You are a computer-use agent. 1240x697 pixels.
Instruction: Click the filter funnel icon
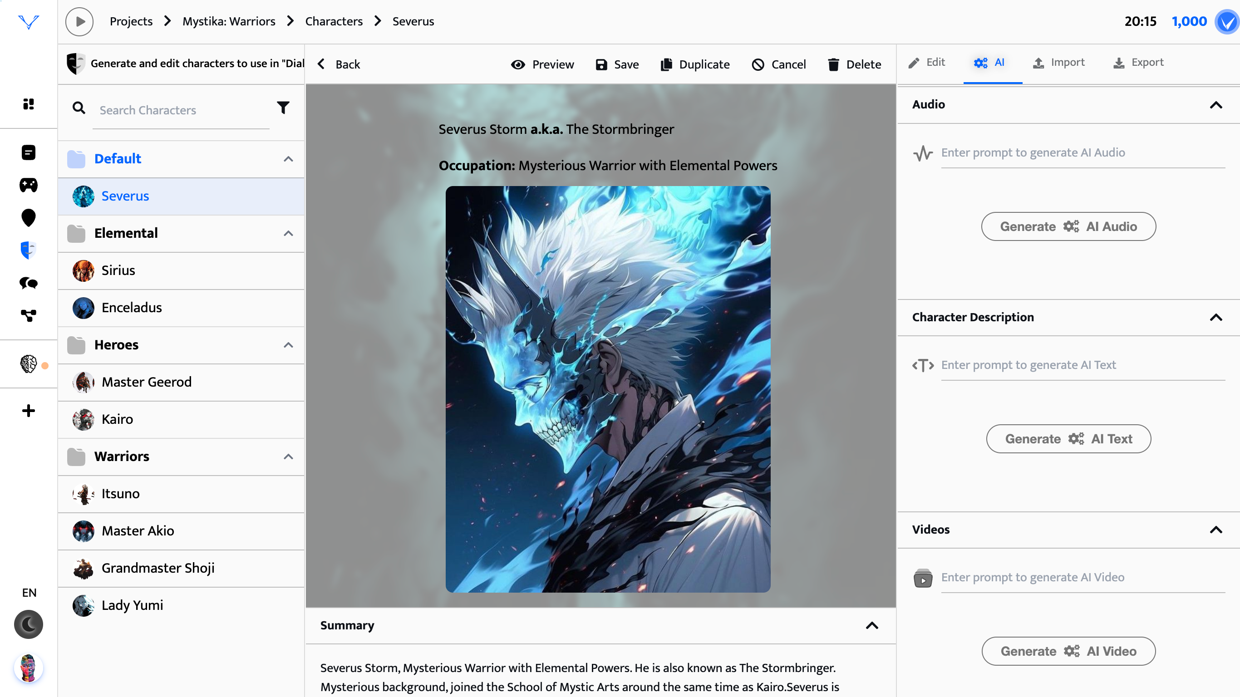click(283, 108)
